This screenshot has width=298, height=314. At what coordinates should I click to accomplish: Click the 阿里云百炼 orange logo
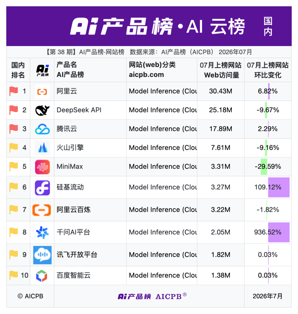42,210
